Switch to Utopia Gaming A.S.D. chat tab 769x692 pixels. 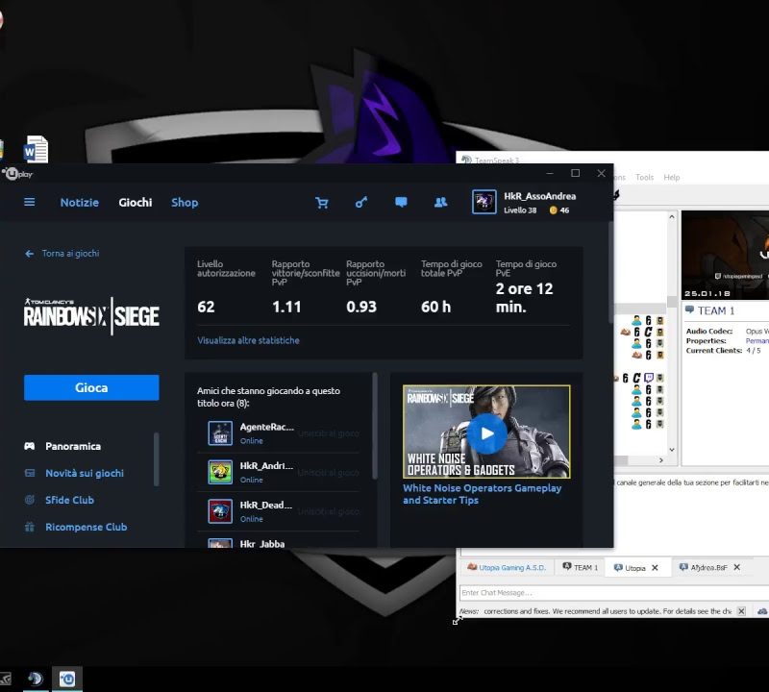[x=507, y=567]
